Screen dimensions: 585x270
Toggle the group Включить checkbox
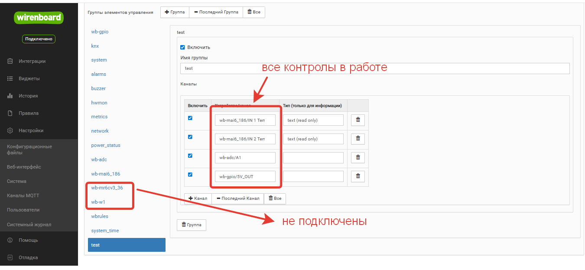pos(182,47)
